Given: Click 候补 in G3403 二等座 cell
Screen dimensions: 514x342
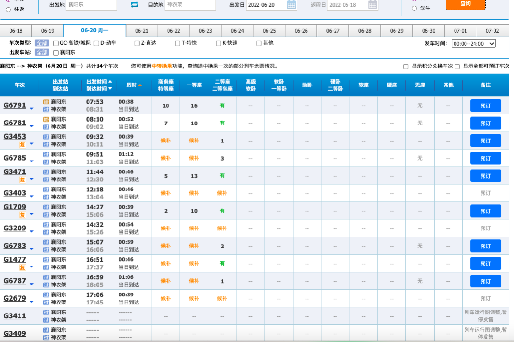Looking at the screenshot, I should pyautogui.click(x=222, y=193).
